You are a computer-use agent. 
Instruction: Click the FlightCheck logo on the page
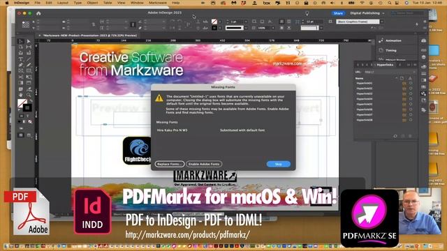coord(137,151)
